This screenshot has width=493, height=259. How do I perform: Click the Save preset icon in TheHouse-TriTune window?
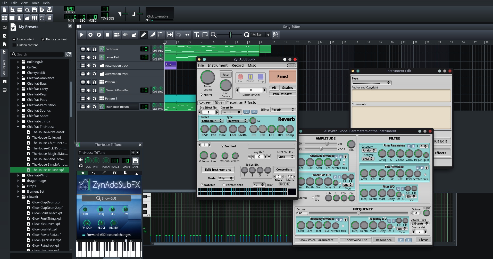[135, 161]
